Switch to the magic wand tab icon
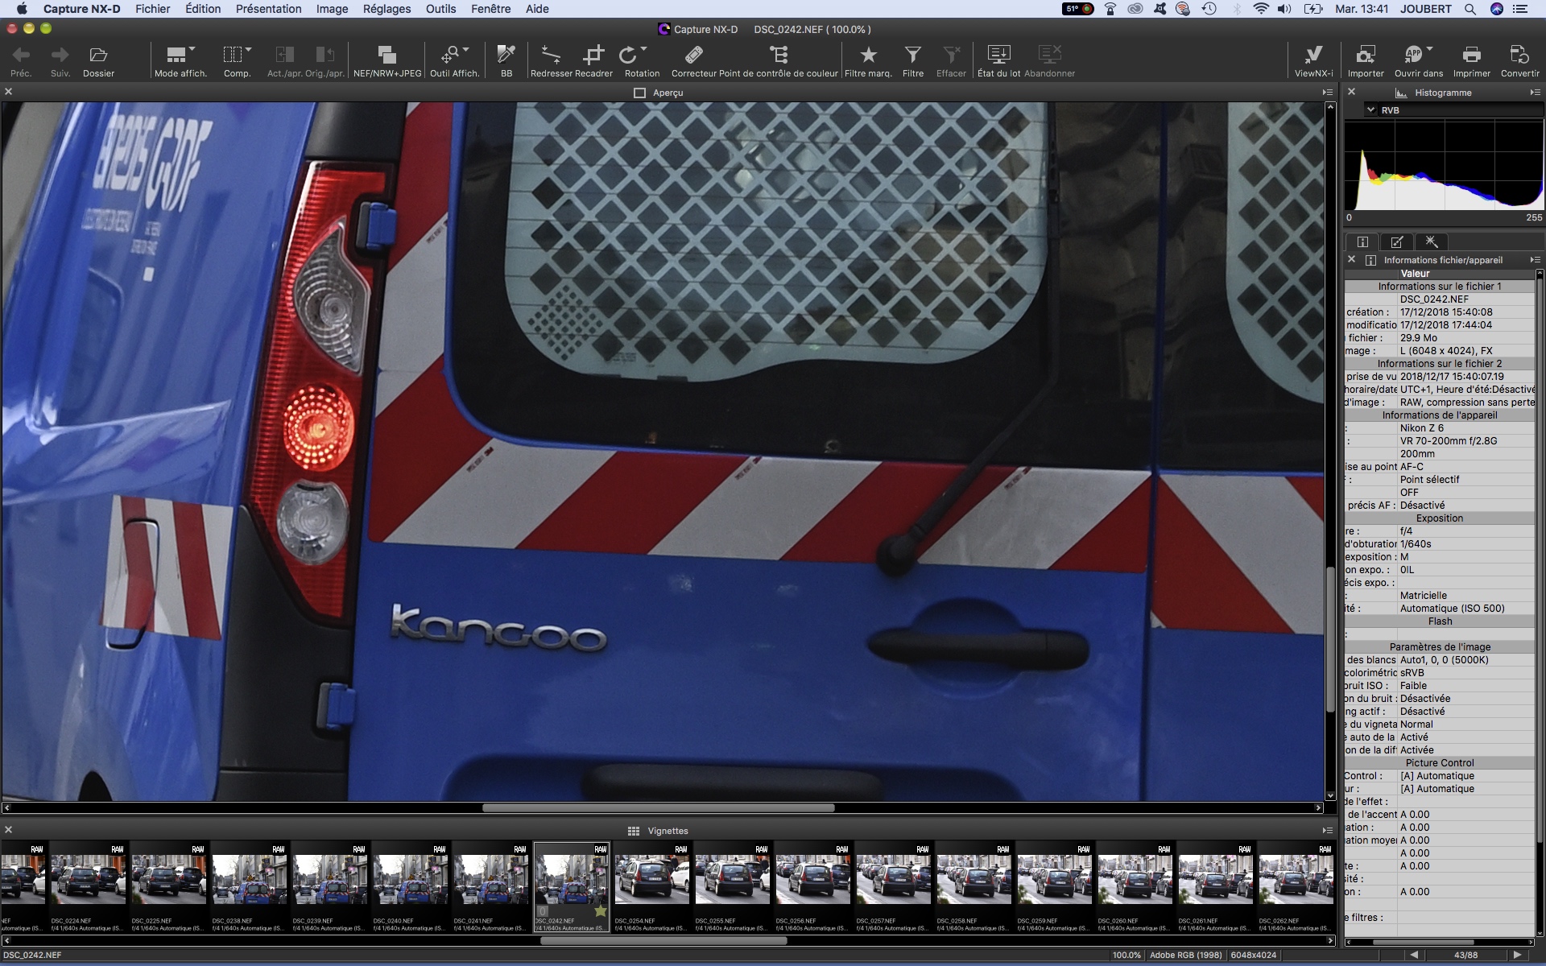 coord(1431,242)
